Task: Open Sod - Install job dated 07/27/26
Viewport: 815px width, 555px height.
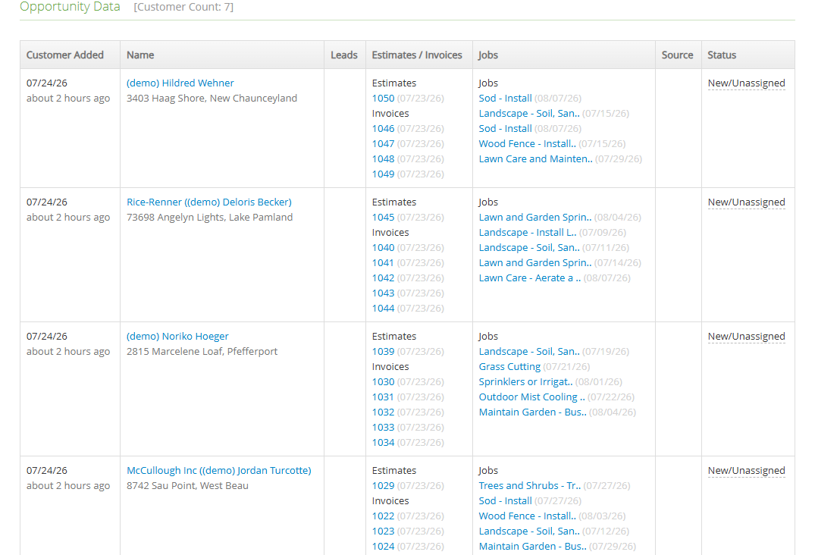Action: click(505, 500)
